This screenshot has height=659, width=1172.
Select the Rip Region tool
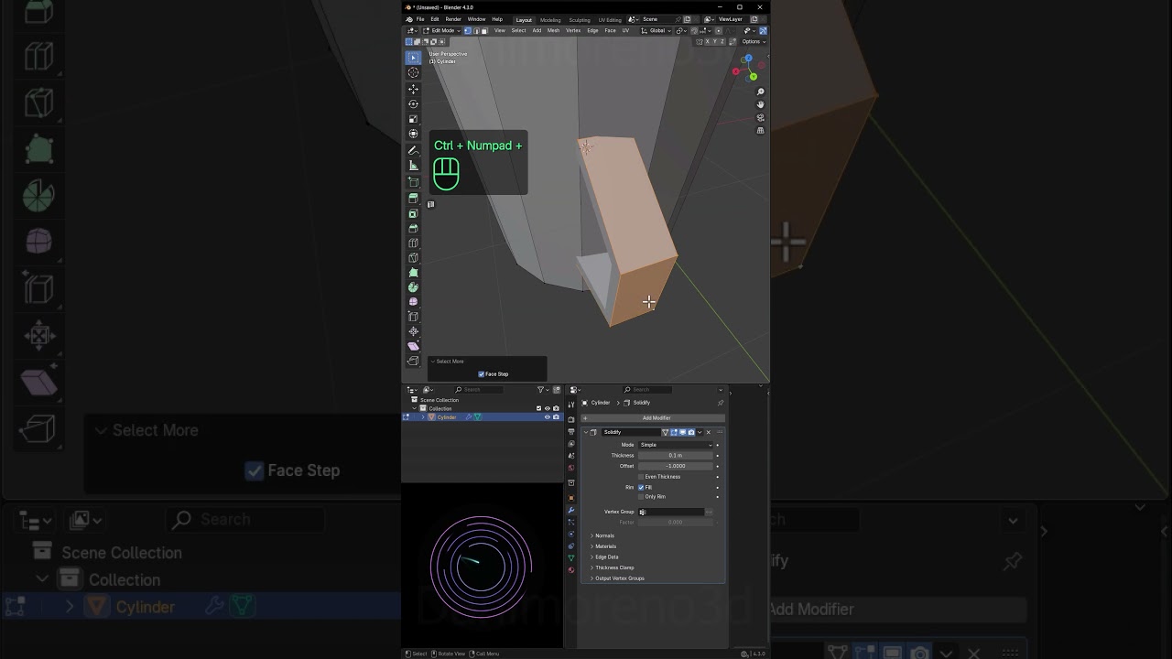point(413,361)
